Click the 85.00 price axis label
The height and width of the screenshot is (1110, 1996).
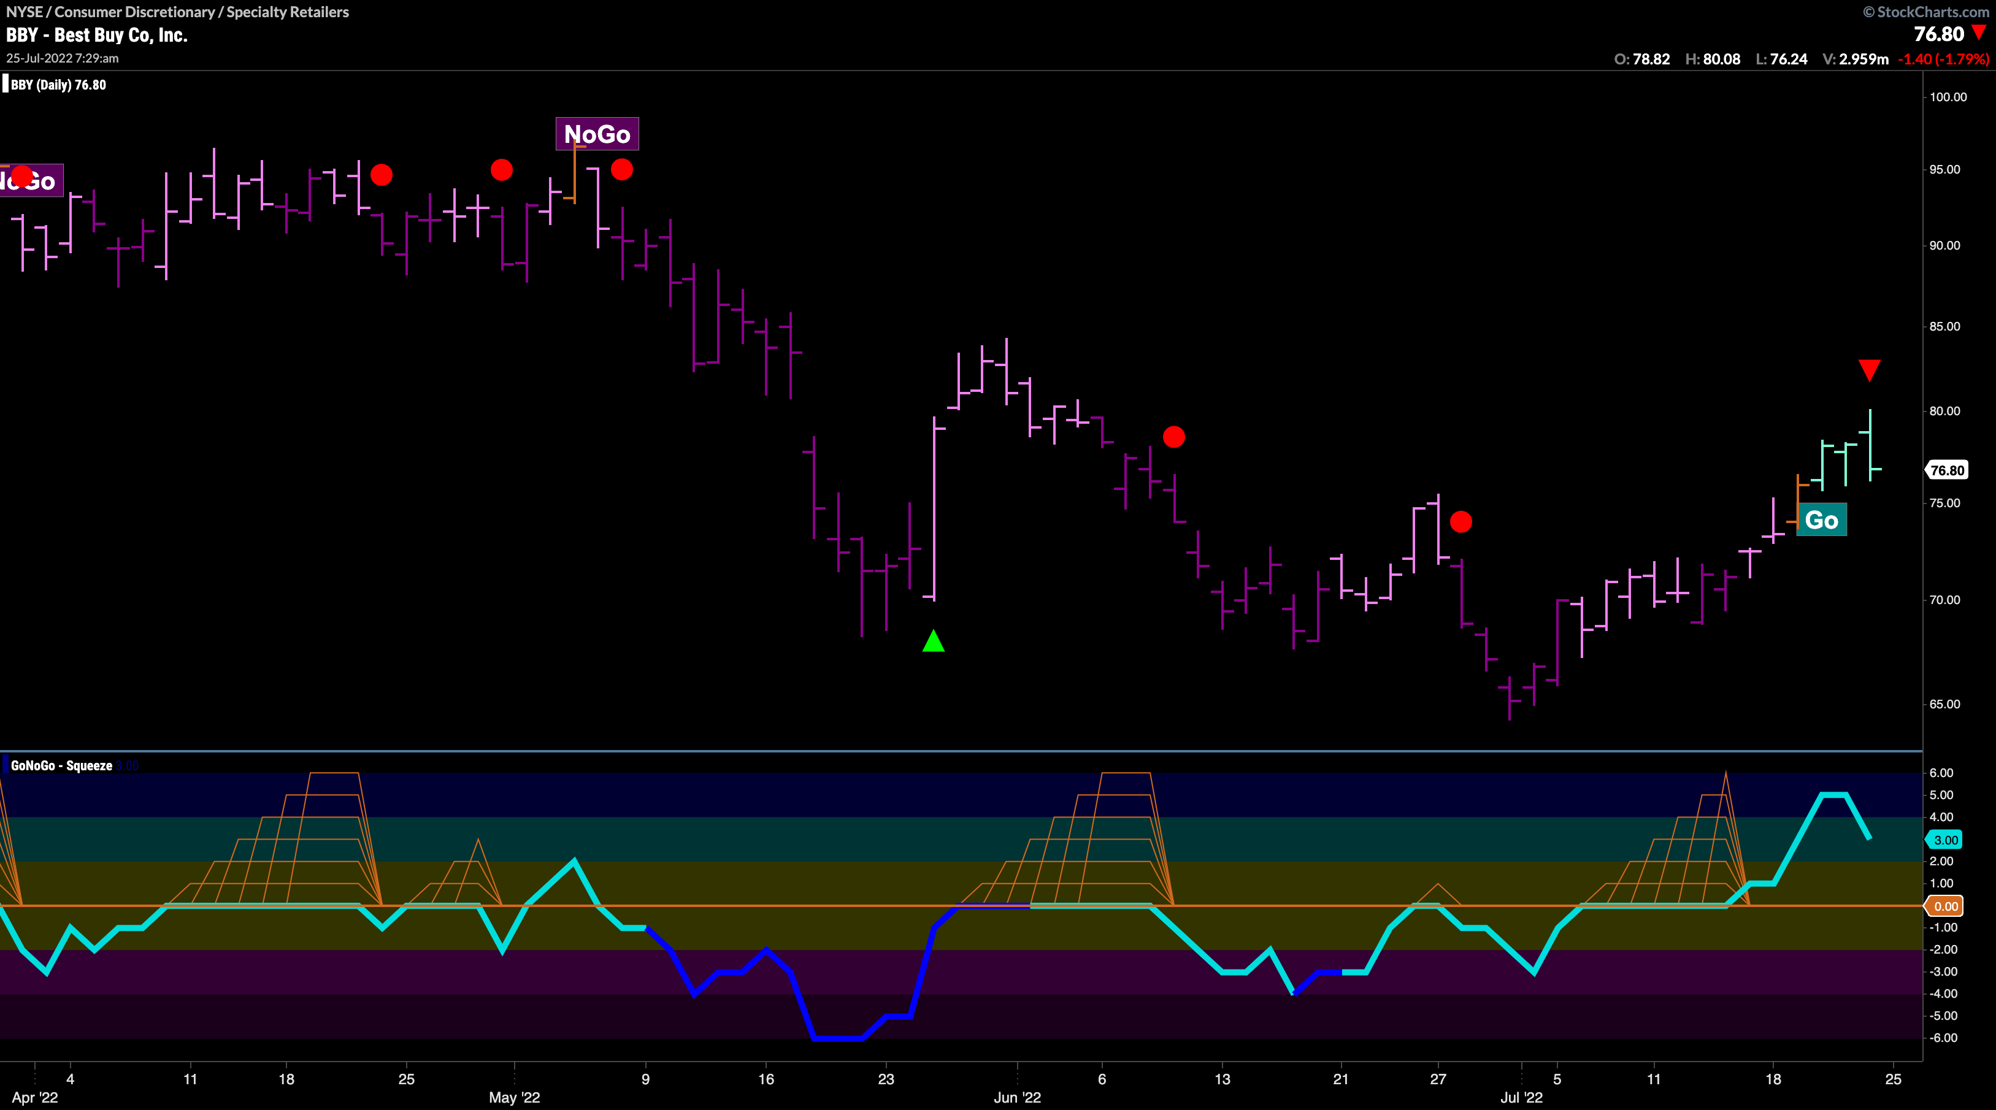coord(1945,326)
